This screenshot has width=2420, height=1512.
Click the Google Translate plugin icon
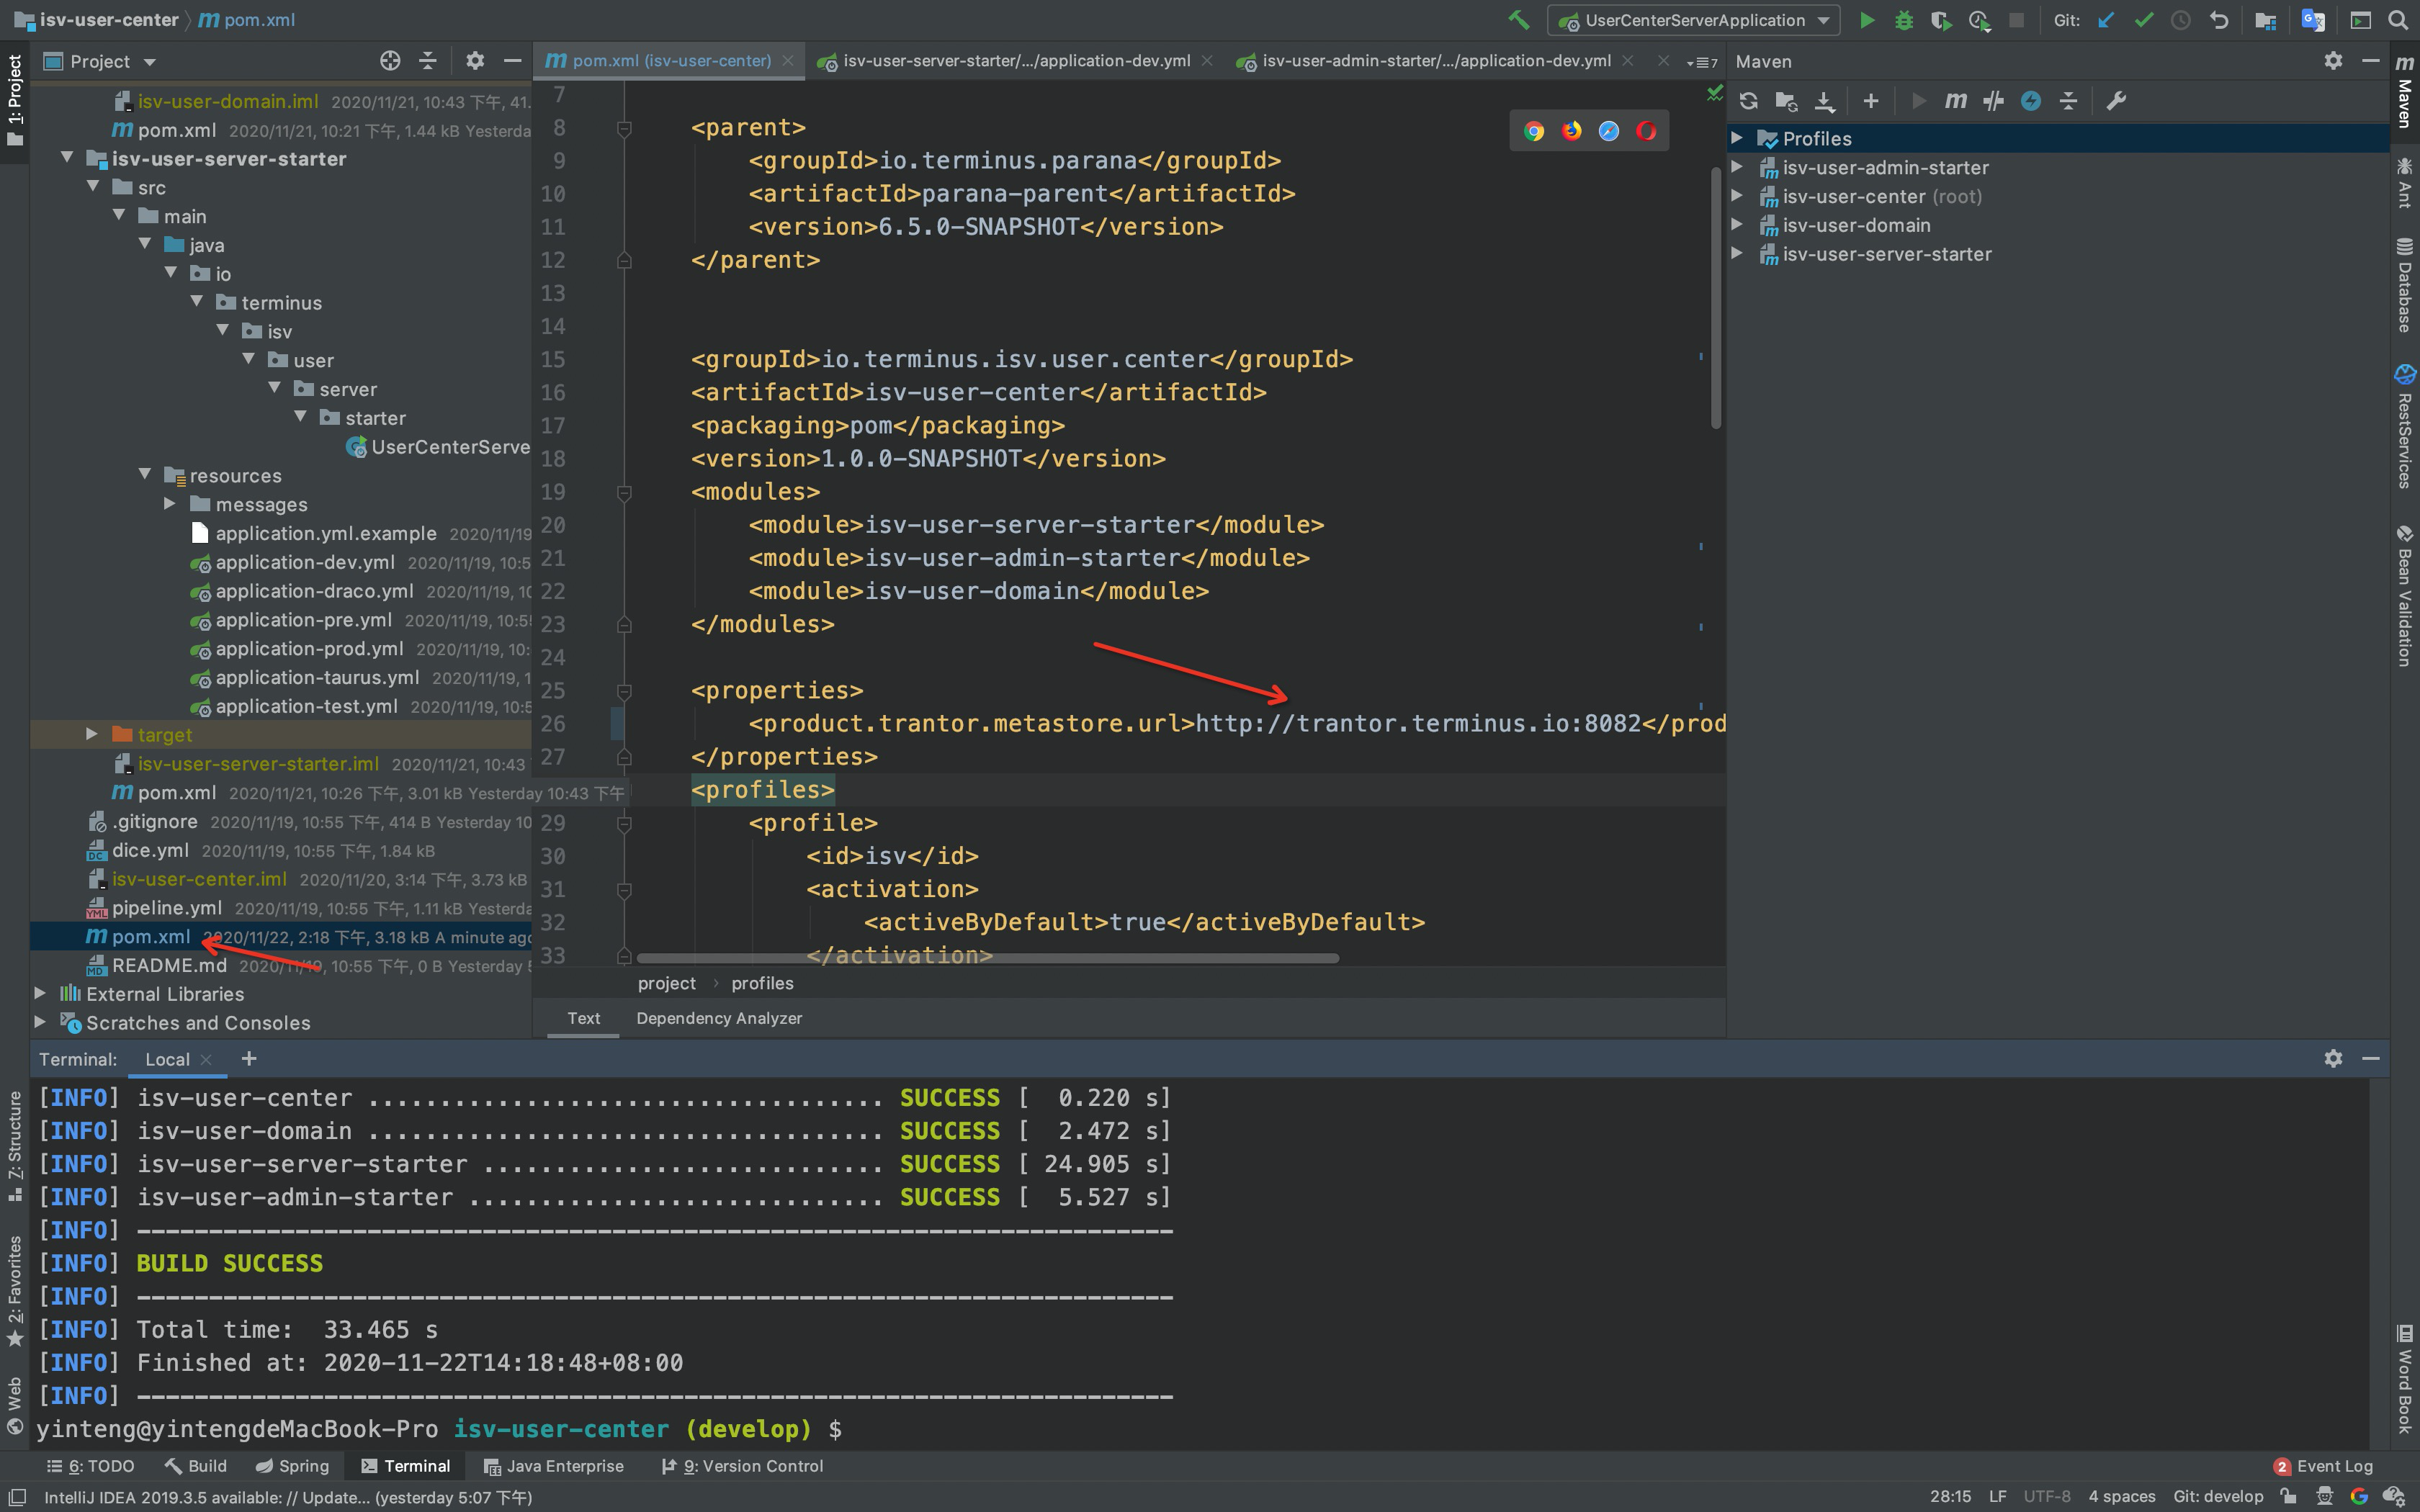tap(2313, 20)
